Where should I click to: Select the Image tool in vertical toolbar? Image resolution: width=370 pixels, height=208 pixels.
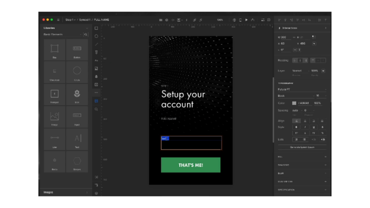coord(96,68)
